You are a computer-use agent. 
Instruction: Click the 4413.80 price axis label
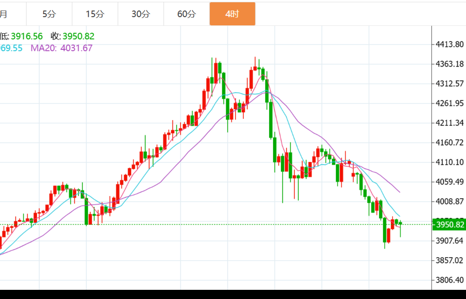(449, 44)
